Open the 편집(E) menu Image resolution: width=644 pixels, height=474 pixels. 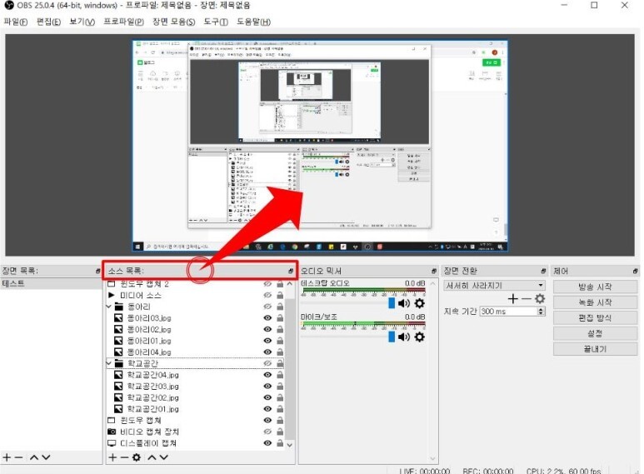48,22
